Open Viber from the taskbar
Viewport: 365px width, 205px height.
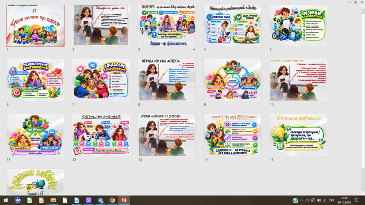coord(89,200)
